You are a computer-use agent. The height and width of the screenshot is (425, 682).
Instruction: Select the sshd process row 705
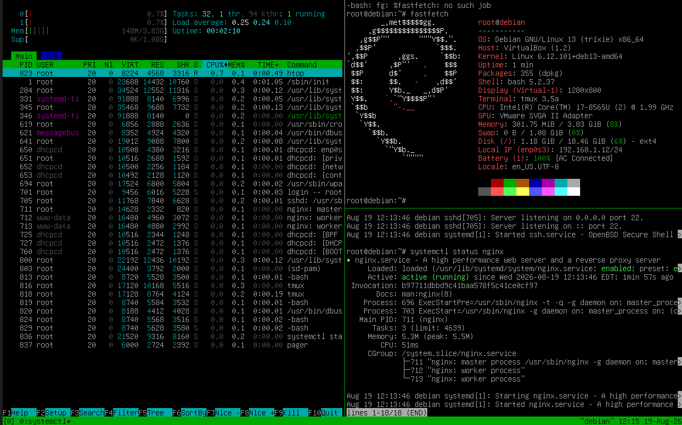[172, 201]
